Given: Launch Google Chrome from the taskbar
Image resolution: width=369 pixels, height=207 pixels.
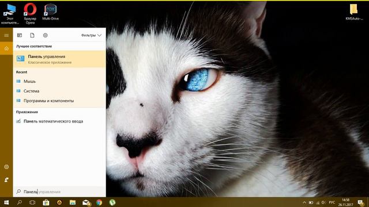Looking at the screenshot, I should (x=99, y=202).
